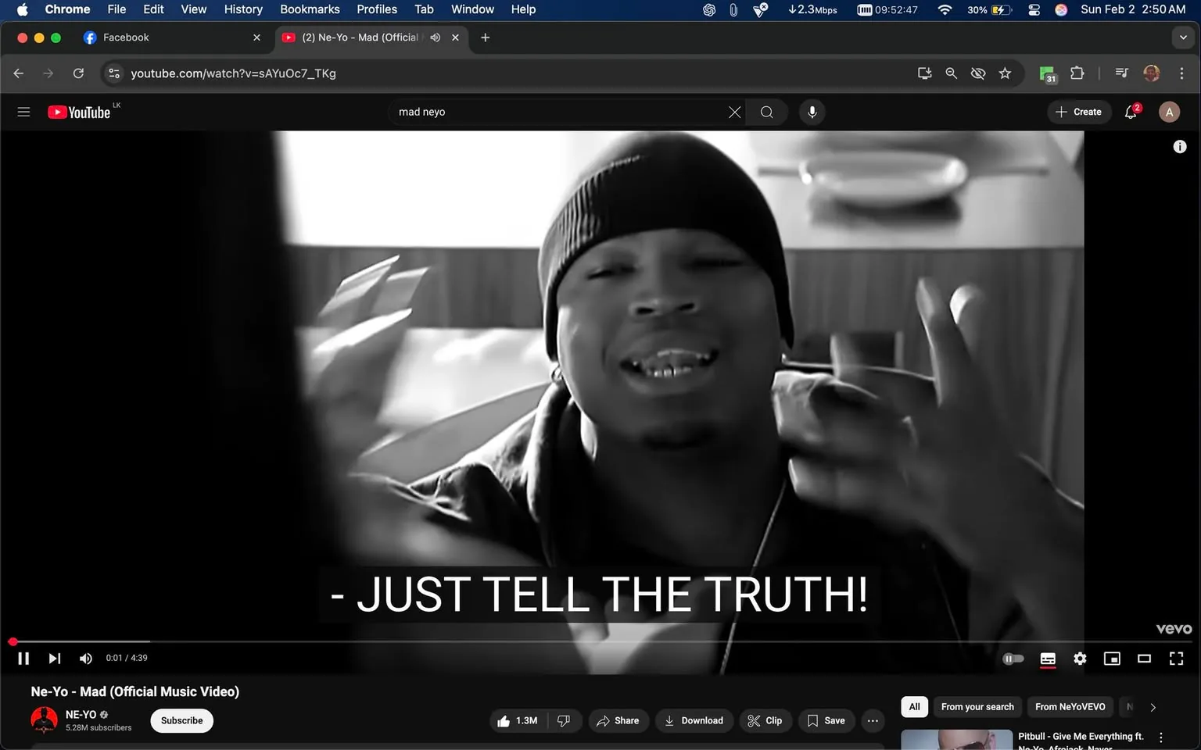Screen dimensions: 1201x750
Task: Open Pitbull suggestion's three-dot menu
Action: click(1160, 737)
